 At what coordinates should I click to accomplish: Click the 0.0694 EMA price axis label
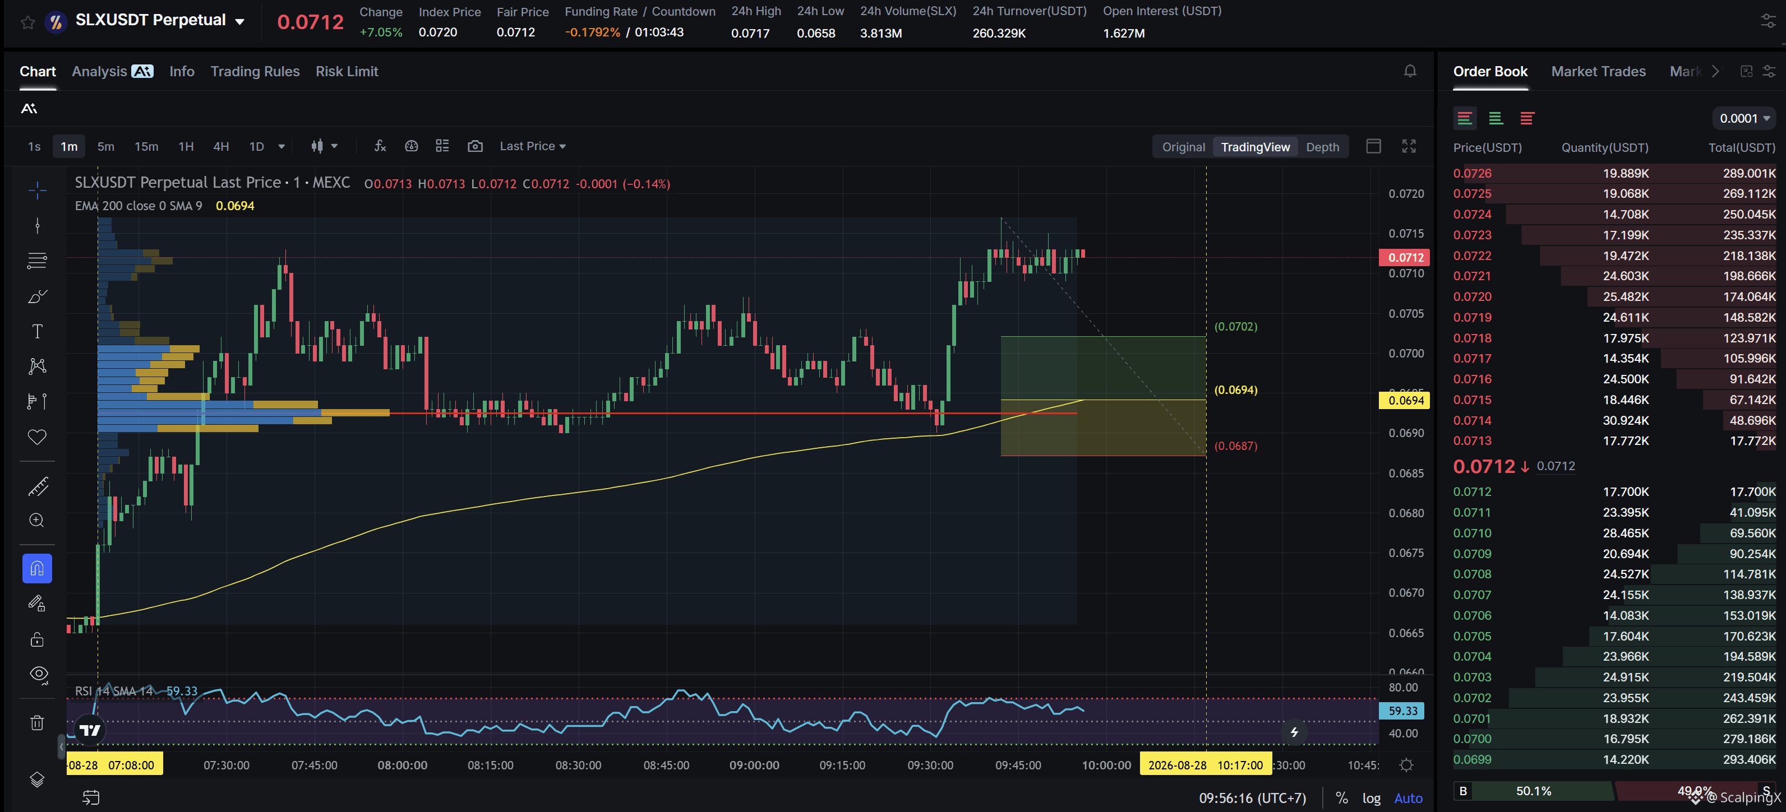click(x=1405, y=400)
